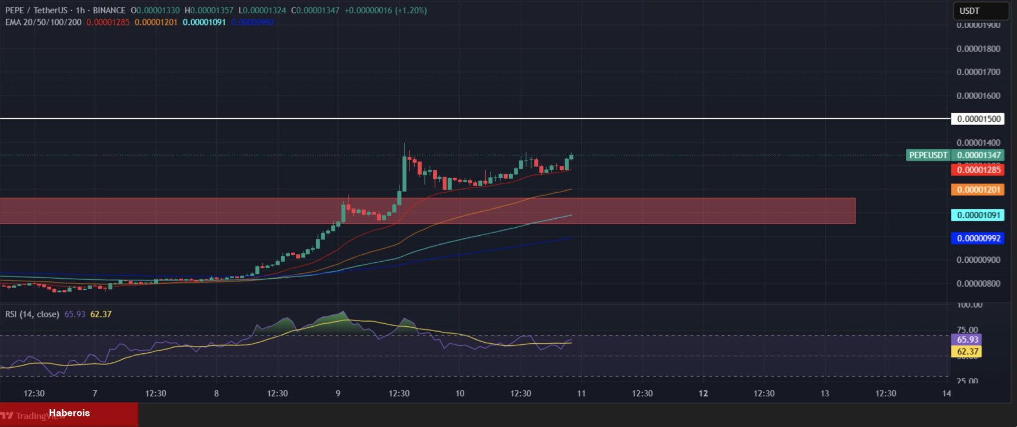Click EMA 100 value 0.00001091 in legend
The height and width of the screenshot is (427, 1017).
click(x=204, y=22)
